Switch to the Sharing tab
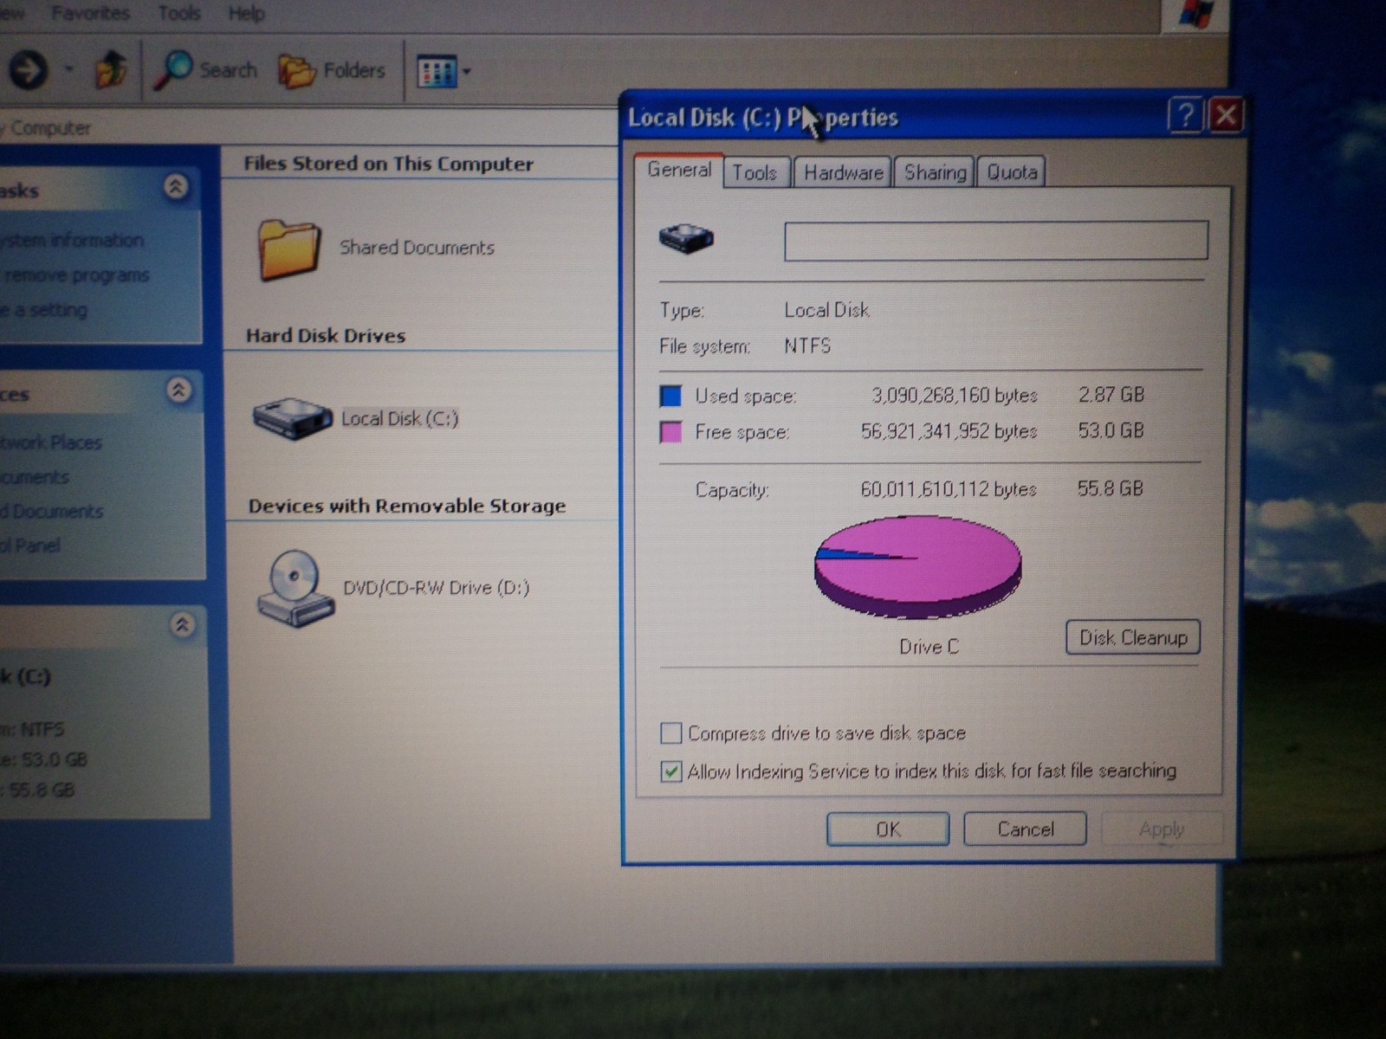 (x=935, y=172)
